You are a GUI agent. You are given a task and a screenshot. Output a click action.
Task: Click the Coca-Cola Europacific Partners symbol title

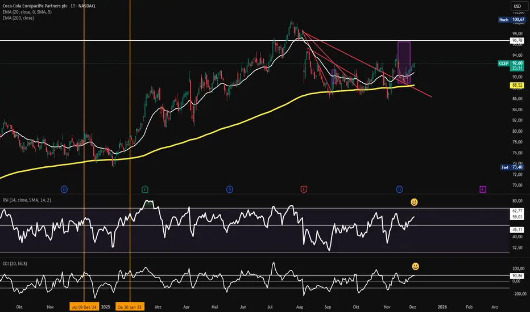49,6
